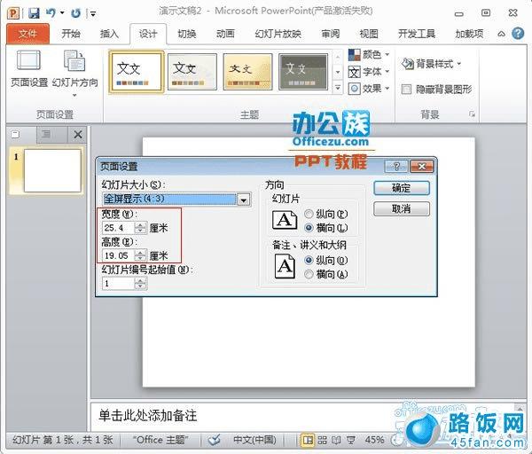Switch to the 开发工具 tab

[x=417, y=34]
